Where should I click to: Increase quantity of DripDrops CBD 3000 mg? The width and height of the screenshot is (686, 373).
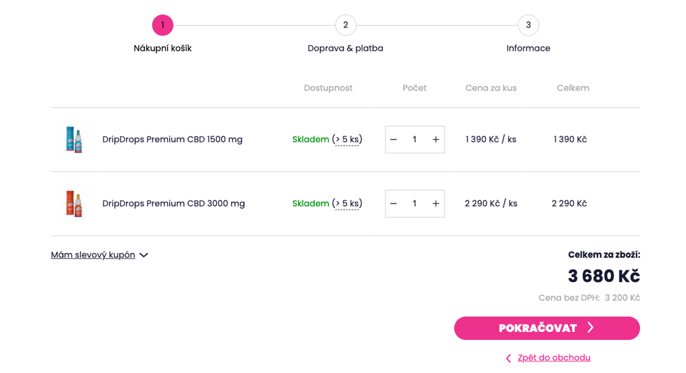point(436,204)
